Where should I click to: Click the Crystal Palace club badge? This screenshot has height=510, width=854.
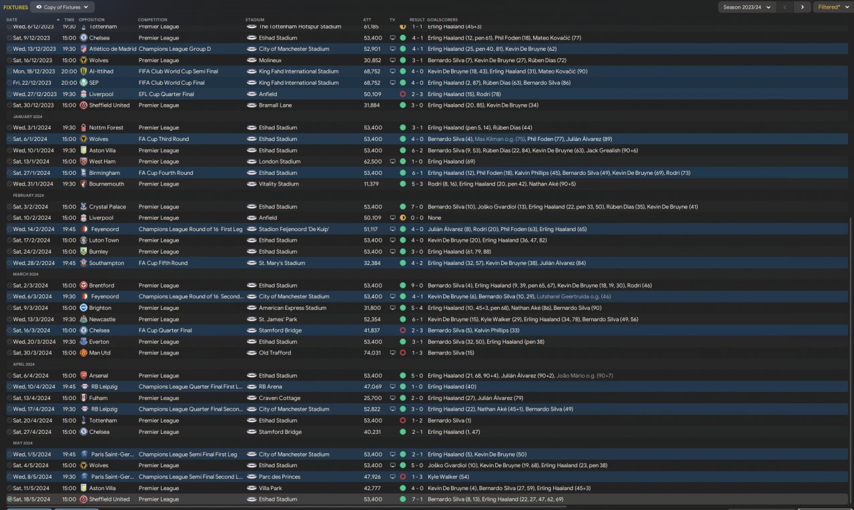[x=83, y=207]
